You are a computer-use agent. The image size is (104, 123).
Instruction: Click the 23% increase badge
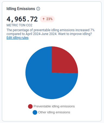(x=47, y=19)
